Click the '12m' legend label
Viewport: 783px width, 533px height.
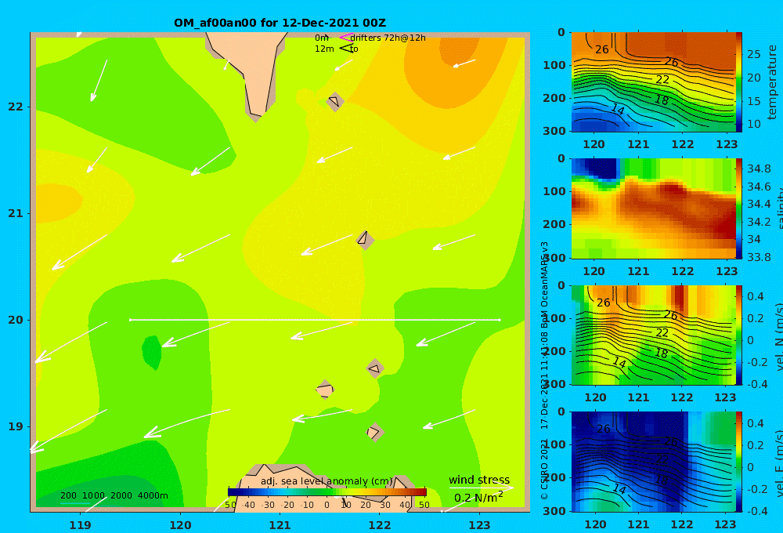pyautogui.click(x=324, y=49)
